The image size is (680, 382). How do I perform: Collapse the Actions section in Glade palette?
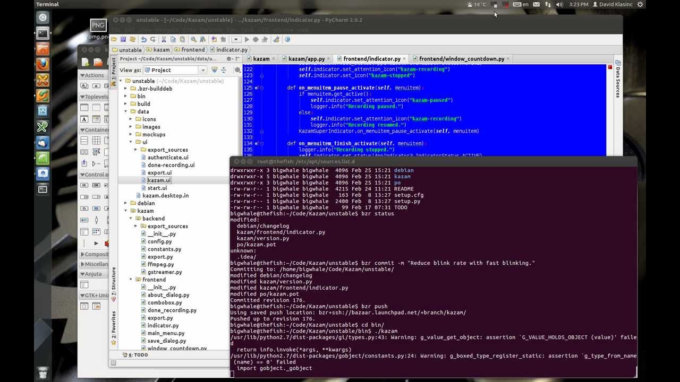[x=83, y=75]
